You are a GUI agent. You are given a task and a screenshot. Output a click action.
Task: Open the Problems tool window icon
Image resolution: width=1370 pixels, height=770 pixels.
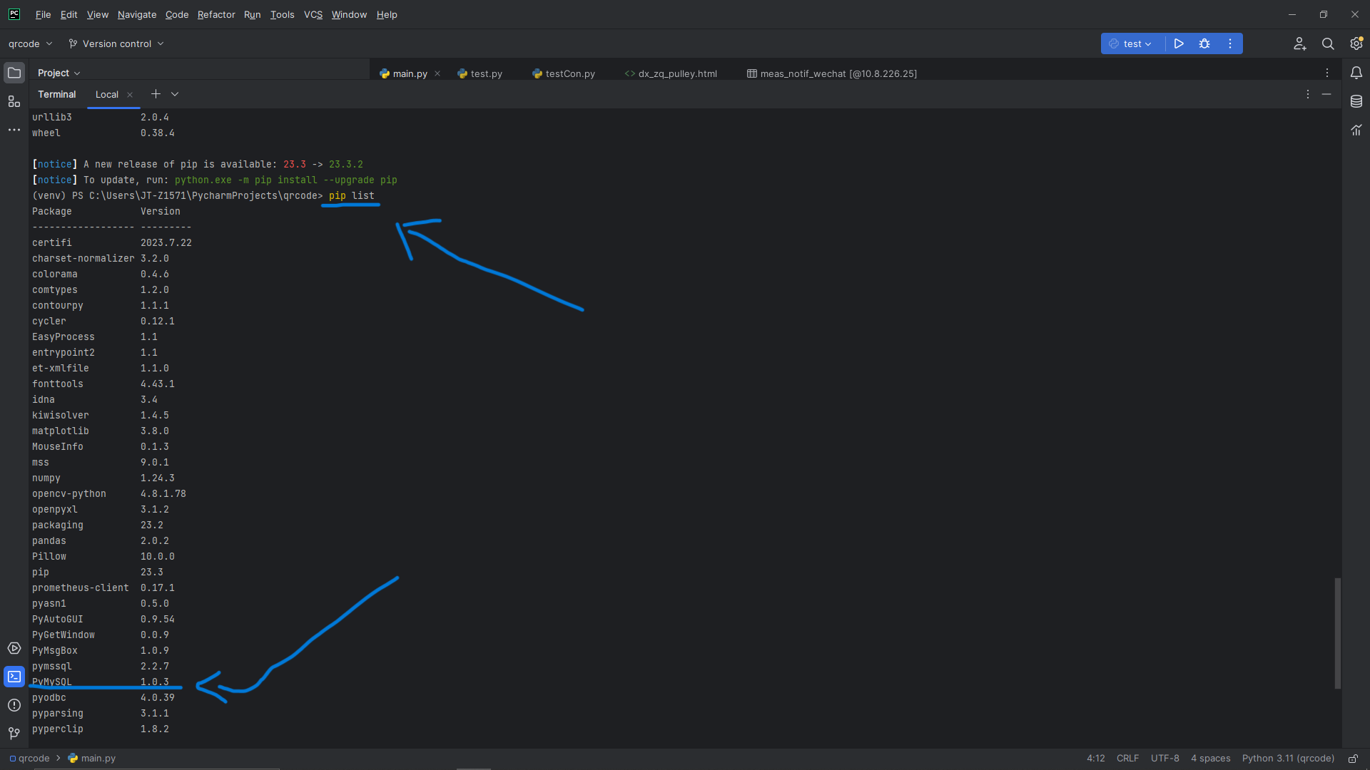click(x=14, y=705)
